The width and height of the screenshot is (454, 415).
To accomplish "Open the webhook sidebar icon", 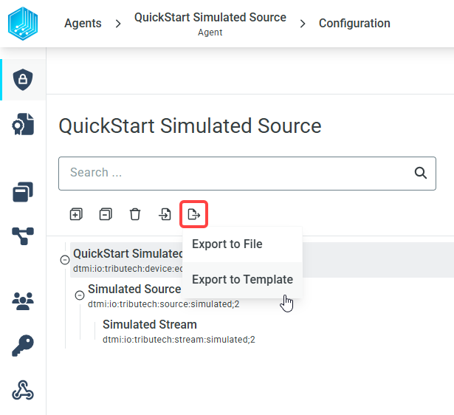I will [23, 391].
